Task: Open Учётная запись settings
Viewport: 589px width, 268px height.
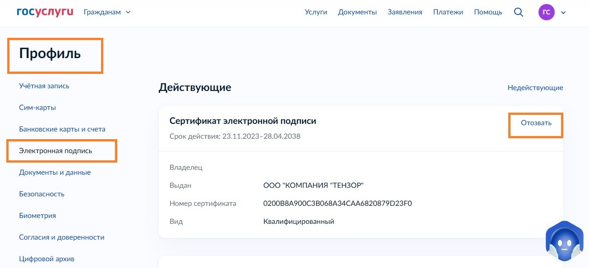Action: coord(44,86)
